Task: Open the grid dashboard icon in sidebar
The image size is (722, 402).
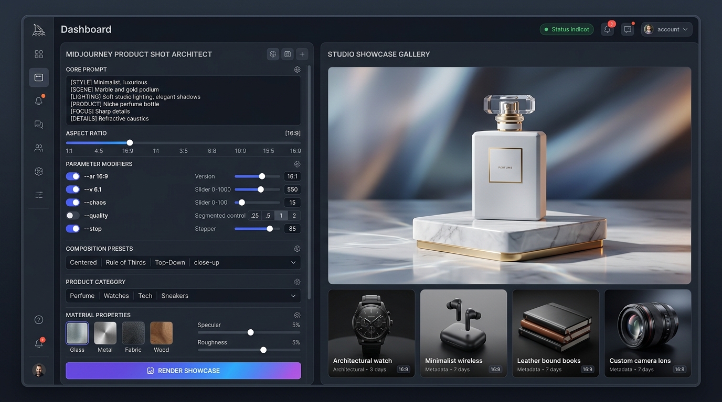Action: (39, 54)
